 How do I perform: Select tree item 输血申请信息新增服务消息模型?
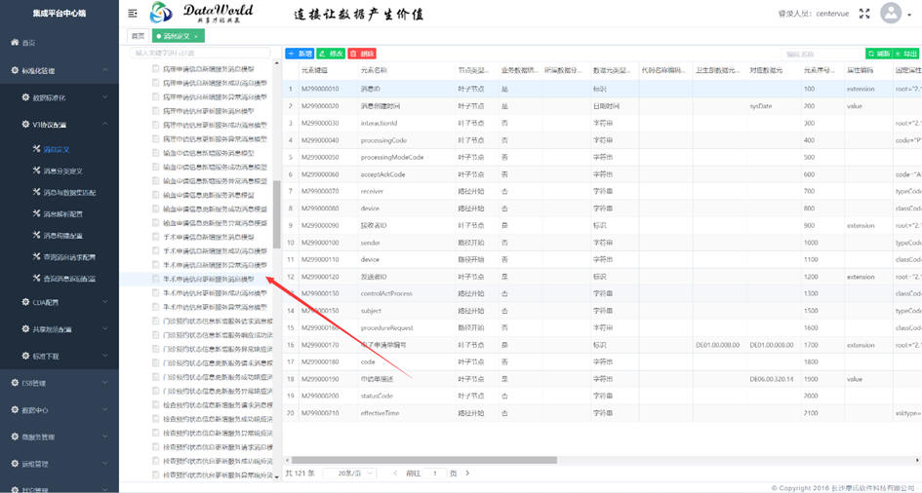(208, 153)
